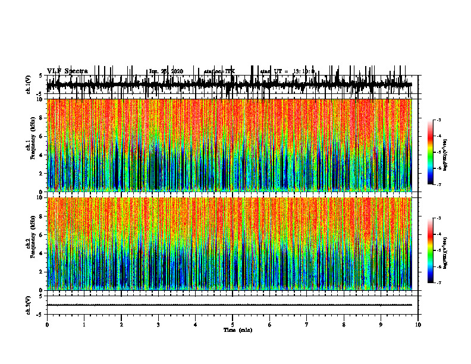
Task: Click the -5 V tick of ch.3 waveform
Action: click(39, 315)
